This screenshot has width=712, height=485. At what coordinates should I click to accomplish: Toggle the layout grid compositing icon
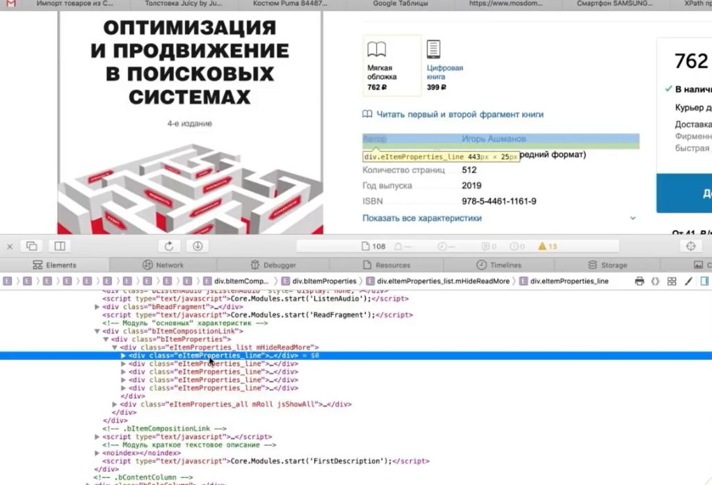[672, 281]
